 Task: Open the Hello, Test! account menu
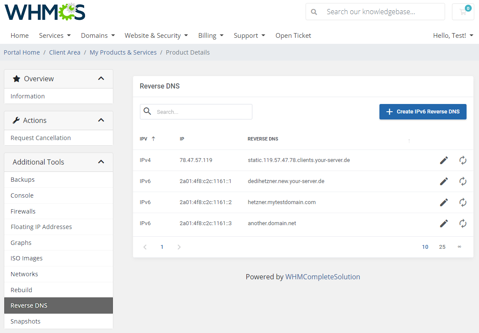click(x=453, y=36)
